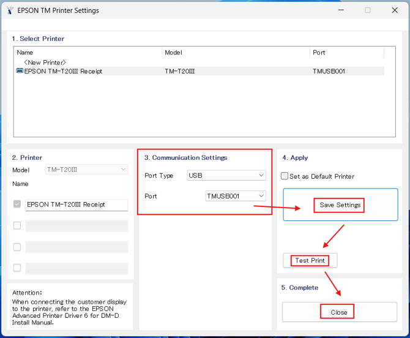Click the Save Settings button
The image size is (410, 338).
[x=340, y=205]
